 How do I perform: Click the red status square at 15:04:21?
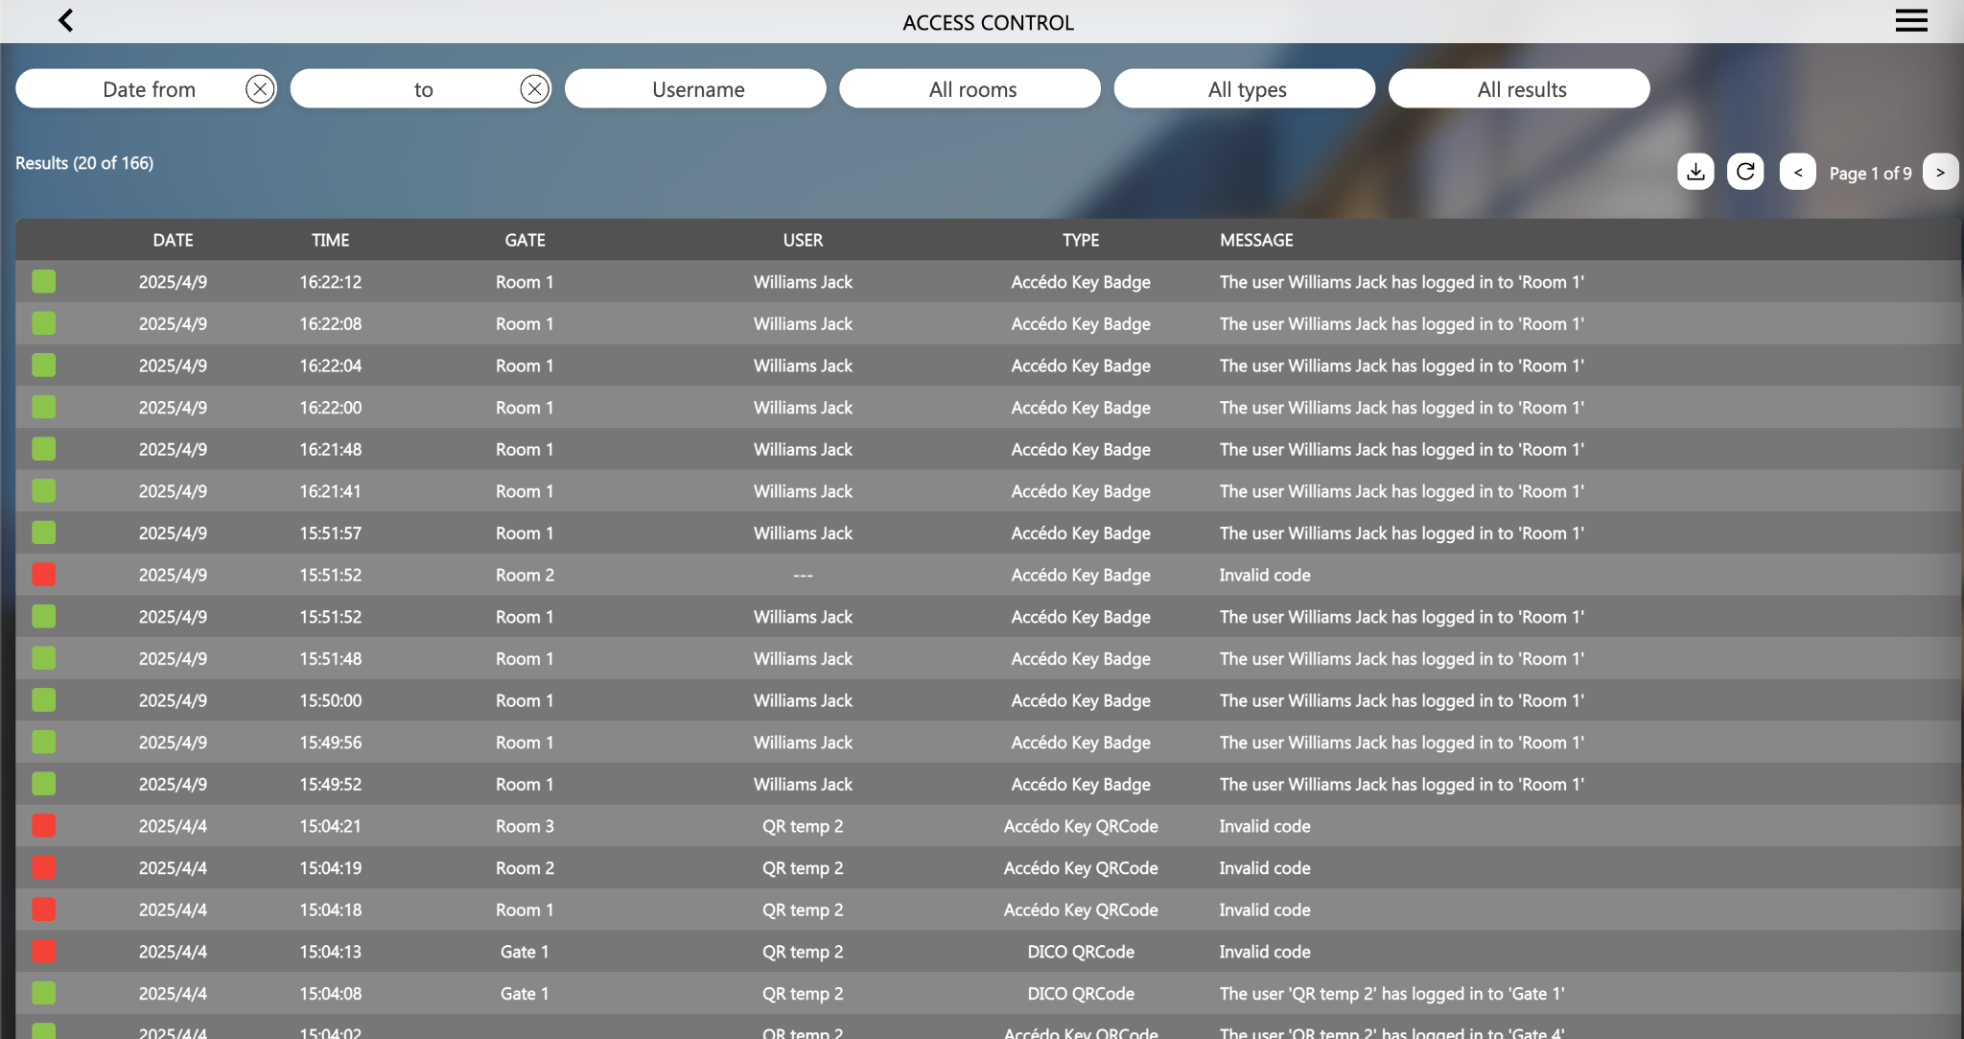pos(43,825)
